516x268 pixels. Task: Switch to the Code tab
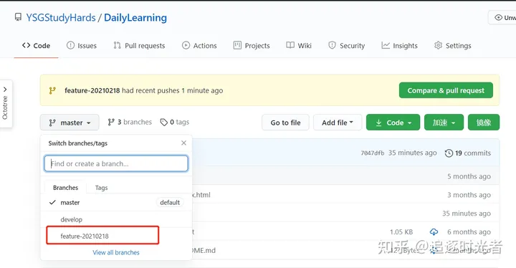pos(37,45)
